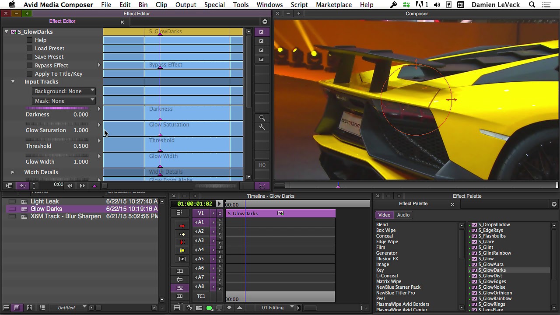Screen dimensions: 560x315
Task: Open Spotlight search in menu bar
Action: [x=532, y=5]
